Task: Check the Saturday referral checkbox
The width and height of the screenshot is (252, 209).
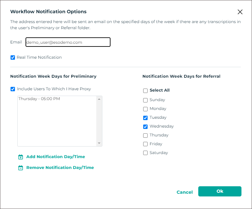Action: pos(146,153)
